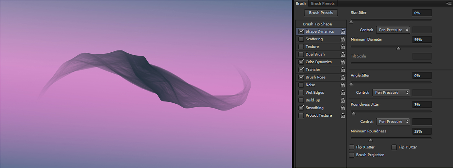This screenshot has height=168, width=453.
Task: Lock the Dual Brush setting
Action: (x=343, y=55)
